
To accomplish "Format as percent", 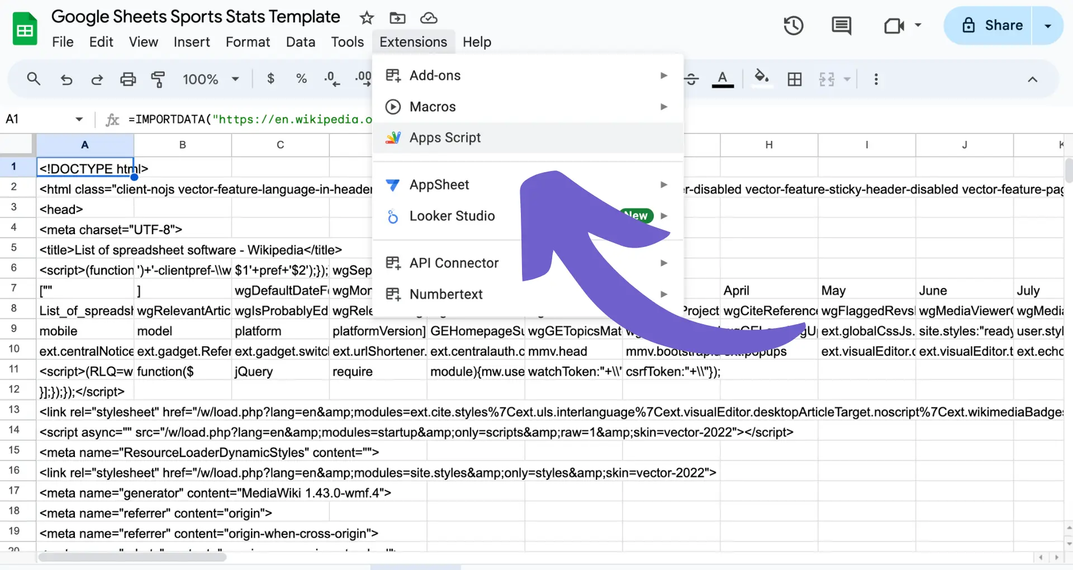I will (x=301, y=79).
